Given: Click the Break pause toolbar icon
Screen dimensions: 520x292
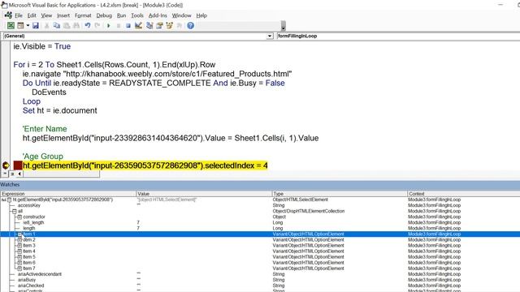Looking at the screenshot, I should [119, 25].
